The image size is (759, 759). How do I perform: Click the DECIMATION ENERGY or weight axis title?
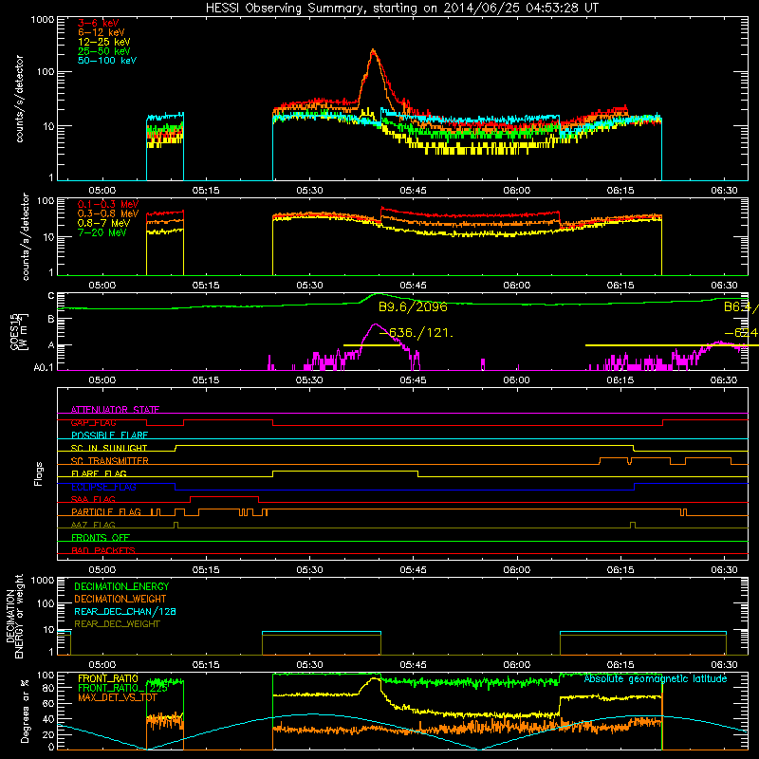(14, 616)
